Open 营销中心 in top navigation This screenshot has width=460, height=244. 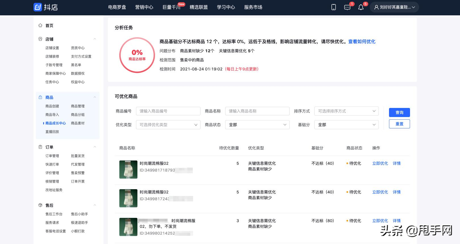coord(144,7)
